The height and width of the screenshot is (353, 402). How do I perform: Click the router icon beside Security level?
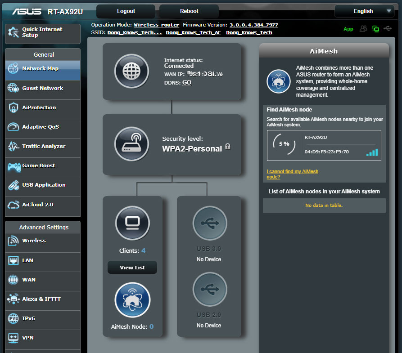click(131, 144)
